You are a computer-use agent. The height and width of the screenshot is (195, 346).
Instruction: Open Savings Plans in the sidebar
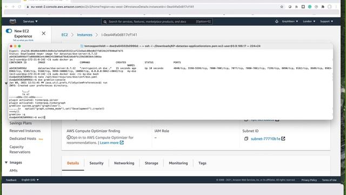click(21, 123)
